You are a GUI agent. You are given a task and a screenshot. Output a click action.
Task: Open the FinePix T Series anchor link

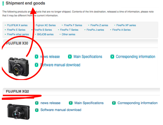point(69,30)
